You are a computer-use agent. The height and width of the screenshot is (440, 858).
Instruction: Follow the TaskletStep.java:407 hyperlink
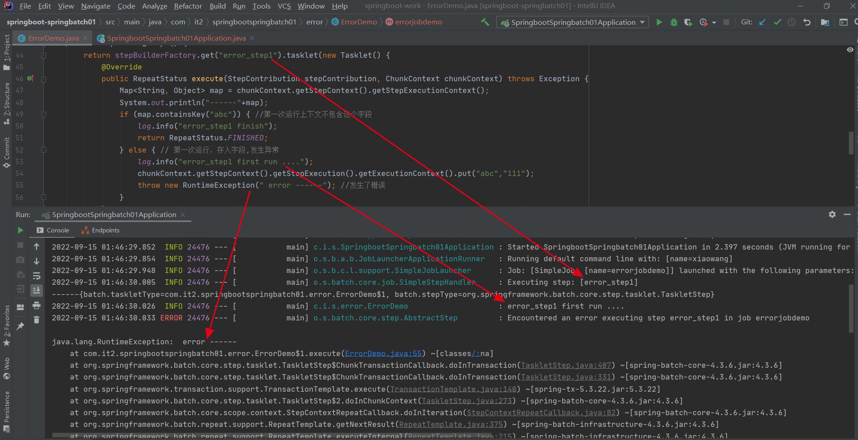(566, 365)
